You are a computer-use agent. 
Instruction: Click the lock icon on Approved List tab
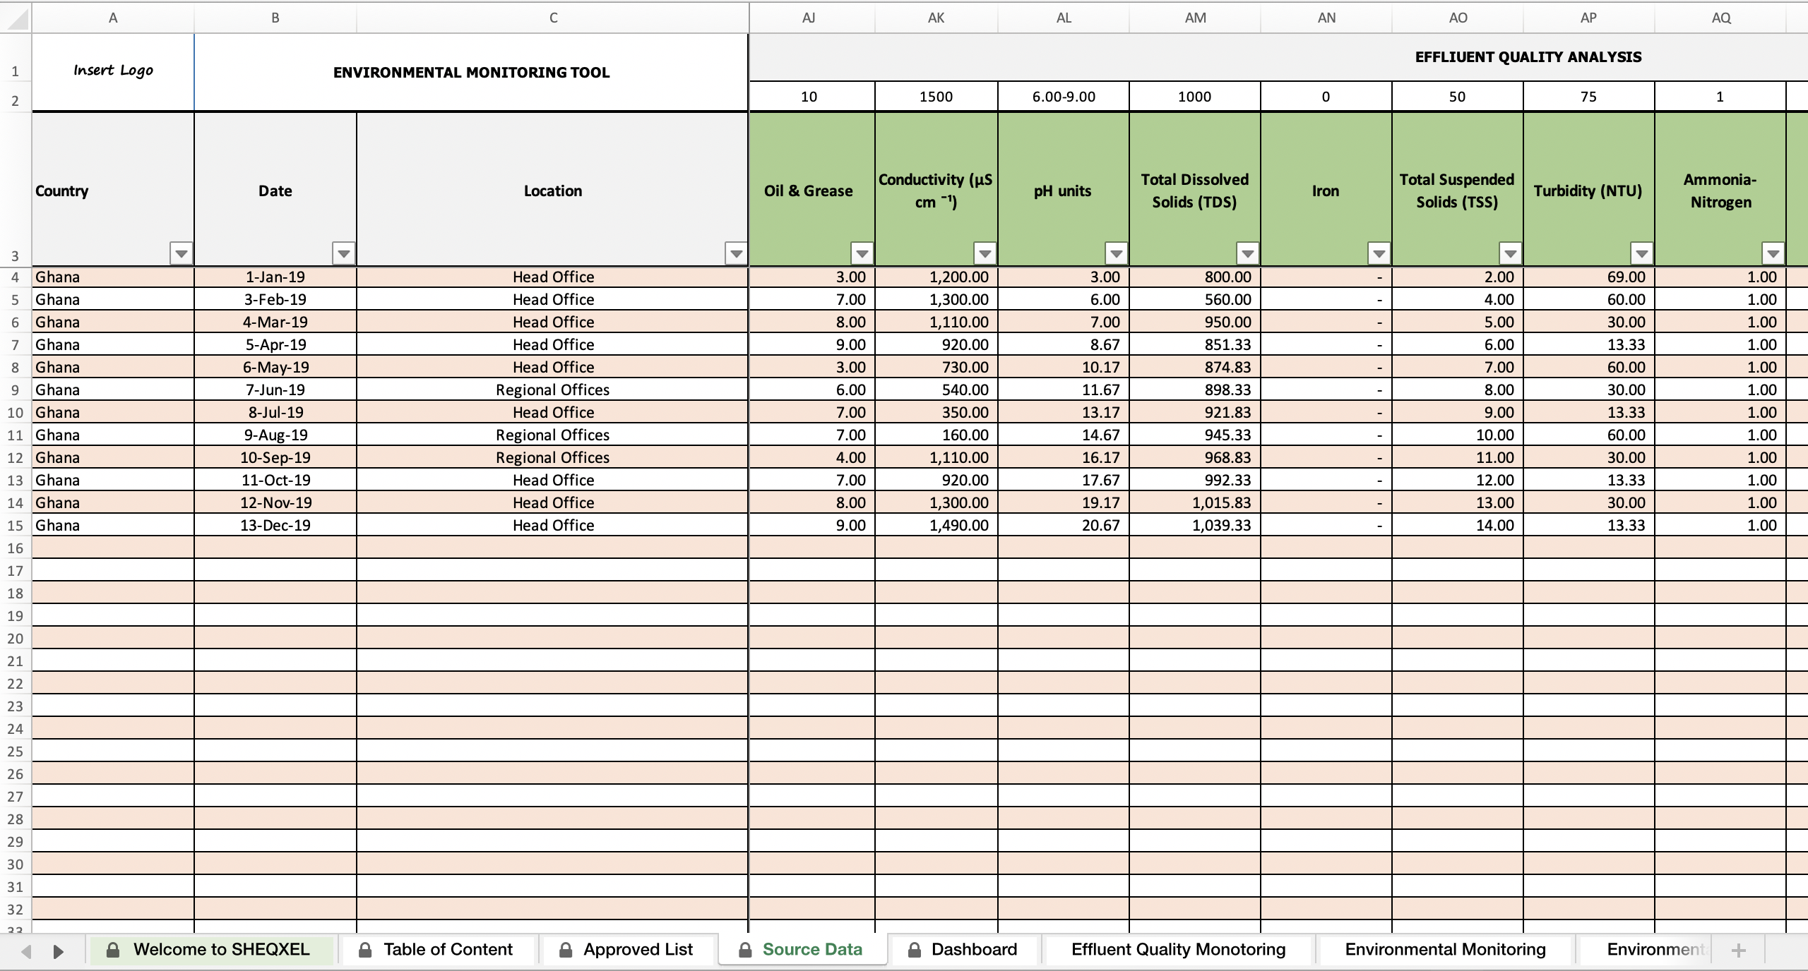(x=566, y=950)
